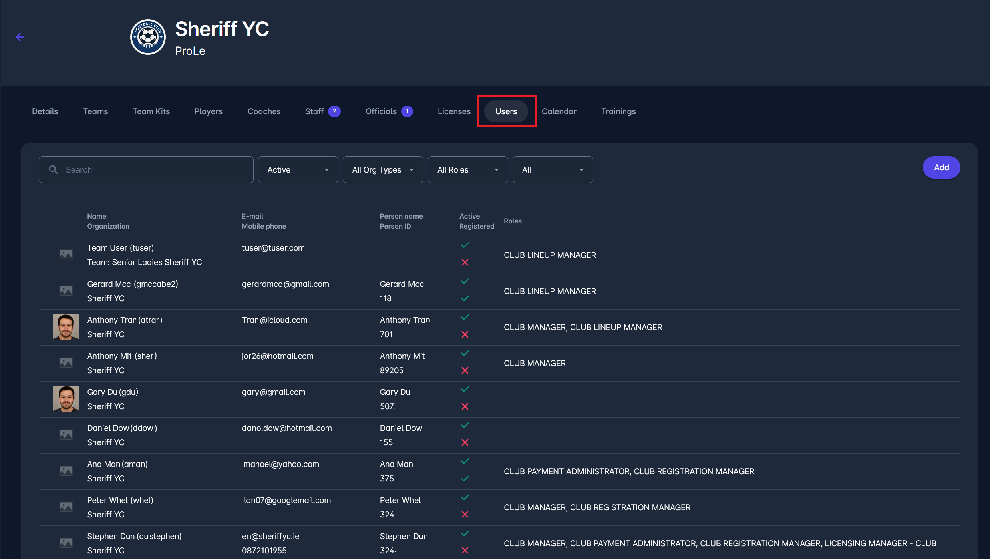Click the search magnifier icon
Screen dimensions: 990x559
click(x=54, y=170)
